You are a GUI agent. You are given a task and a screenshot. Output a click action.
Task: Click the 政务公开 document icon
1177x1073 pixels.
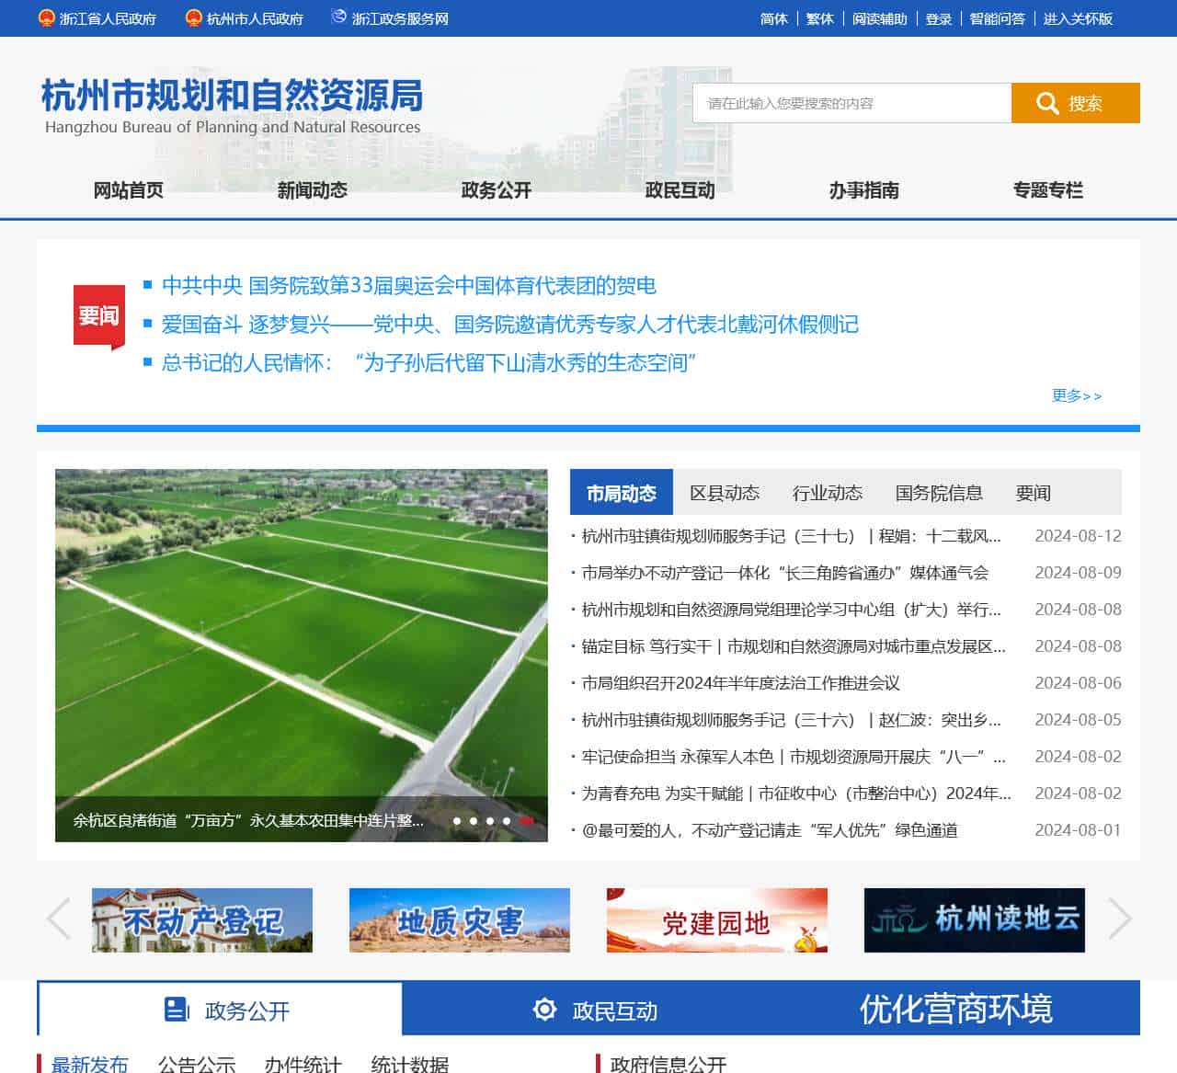coord(177,1010)
